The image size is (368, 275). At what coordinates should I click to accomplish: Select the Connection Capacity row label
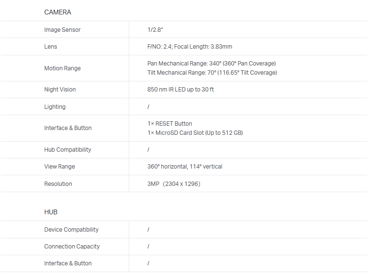[72, 247]
